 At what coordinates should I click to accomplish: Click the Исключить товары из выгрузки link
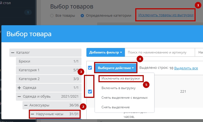tap(166, 15)
